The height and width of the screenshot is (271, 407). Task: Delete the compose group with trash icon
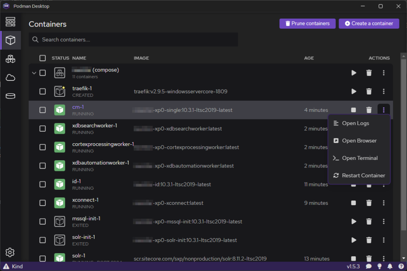[x=369, y=73]
